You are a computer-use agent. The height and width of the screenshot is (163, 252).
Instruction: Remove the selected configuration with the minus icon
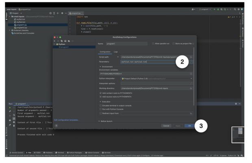[58, 41]
